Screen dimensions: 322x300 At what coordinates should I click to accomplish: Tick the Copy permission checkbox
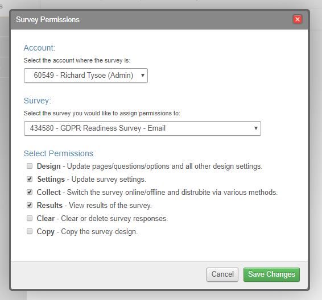[30, 231]
